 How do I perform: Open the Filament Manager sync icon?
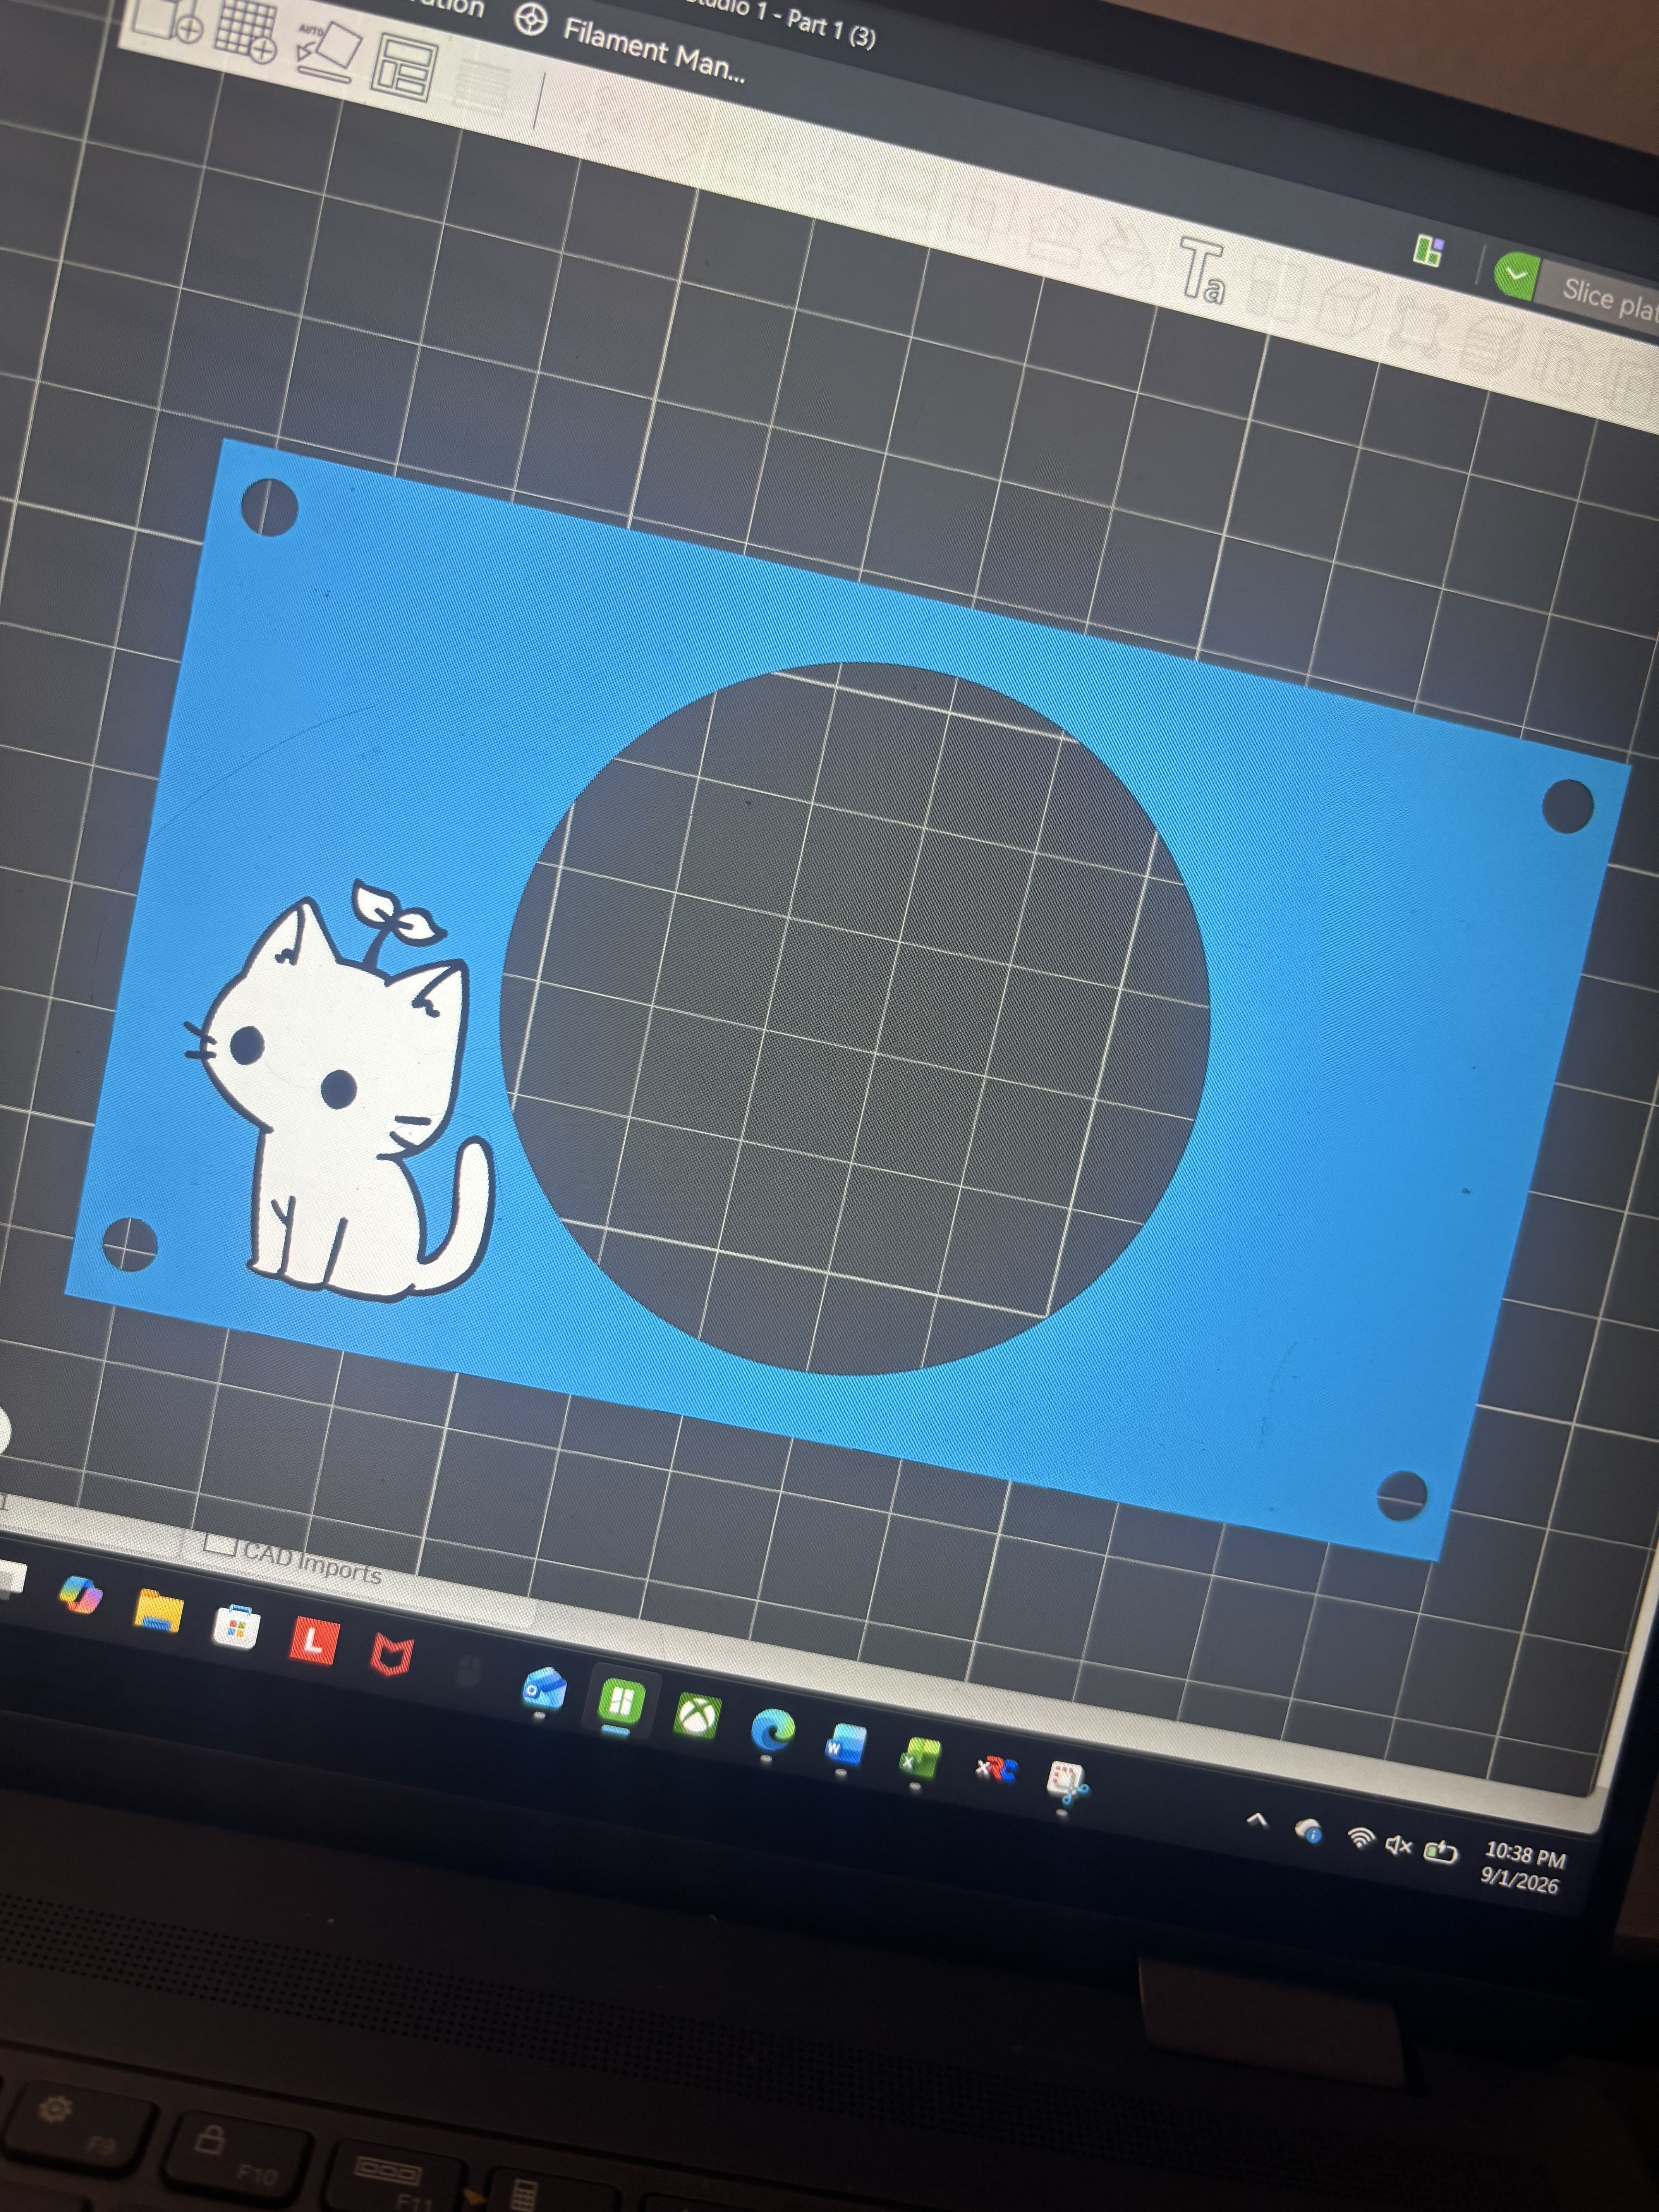pyautogui.click(x=530, y=20)
